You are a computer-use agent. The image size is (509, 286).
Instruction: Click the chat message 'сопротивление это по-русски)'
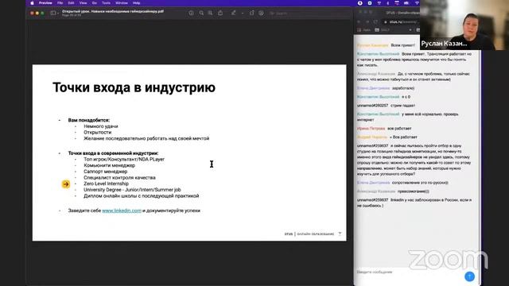[420, 183]
